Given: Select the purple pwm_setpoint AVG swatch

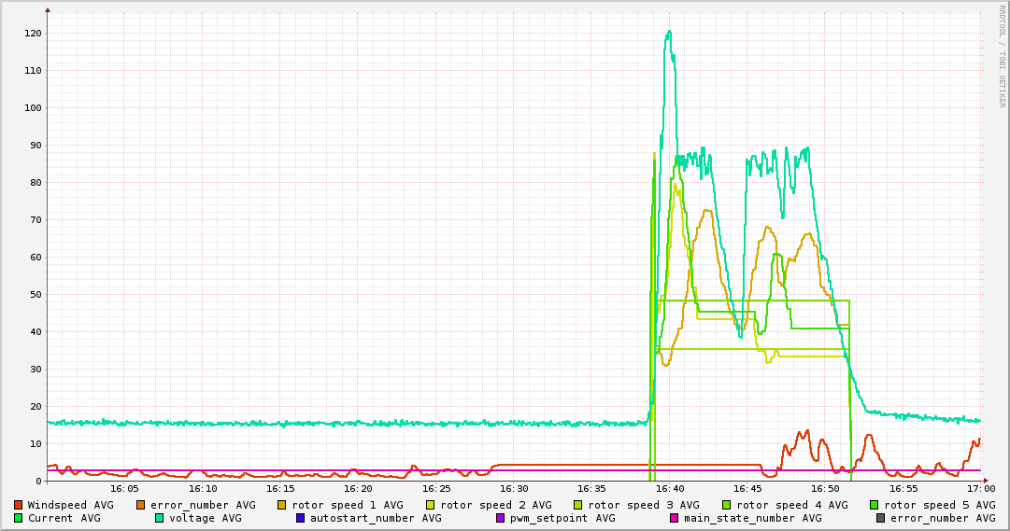Looking at the screenshot, I should coord(501,518).
